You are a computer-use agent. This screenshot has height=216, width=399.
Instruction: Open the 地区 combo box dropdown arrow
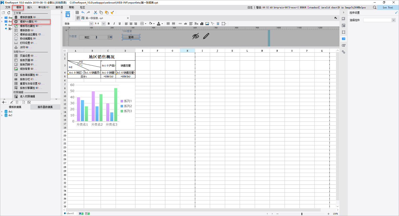pos(110,37)
